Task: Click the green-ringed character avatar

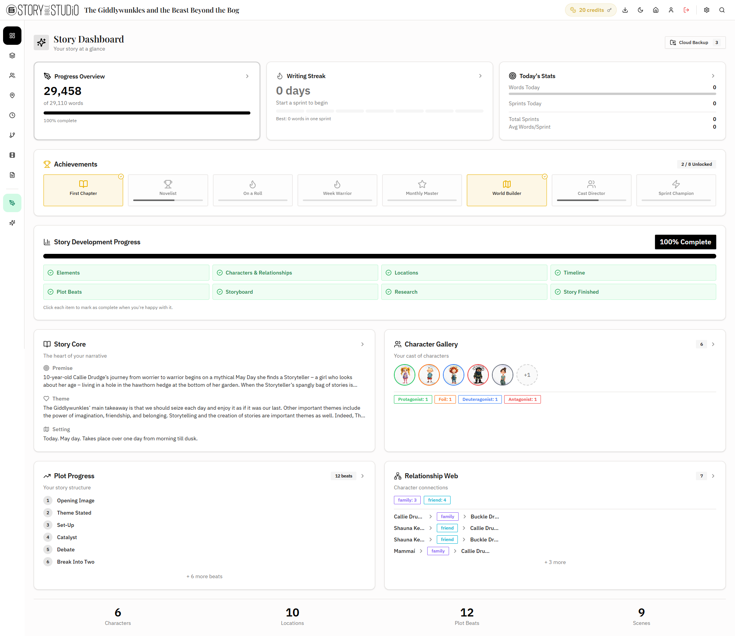Action: (x=405, y=375)
